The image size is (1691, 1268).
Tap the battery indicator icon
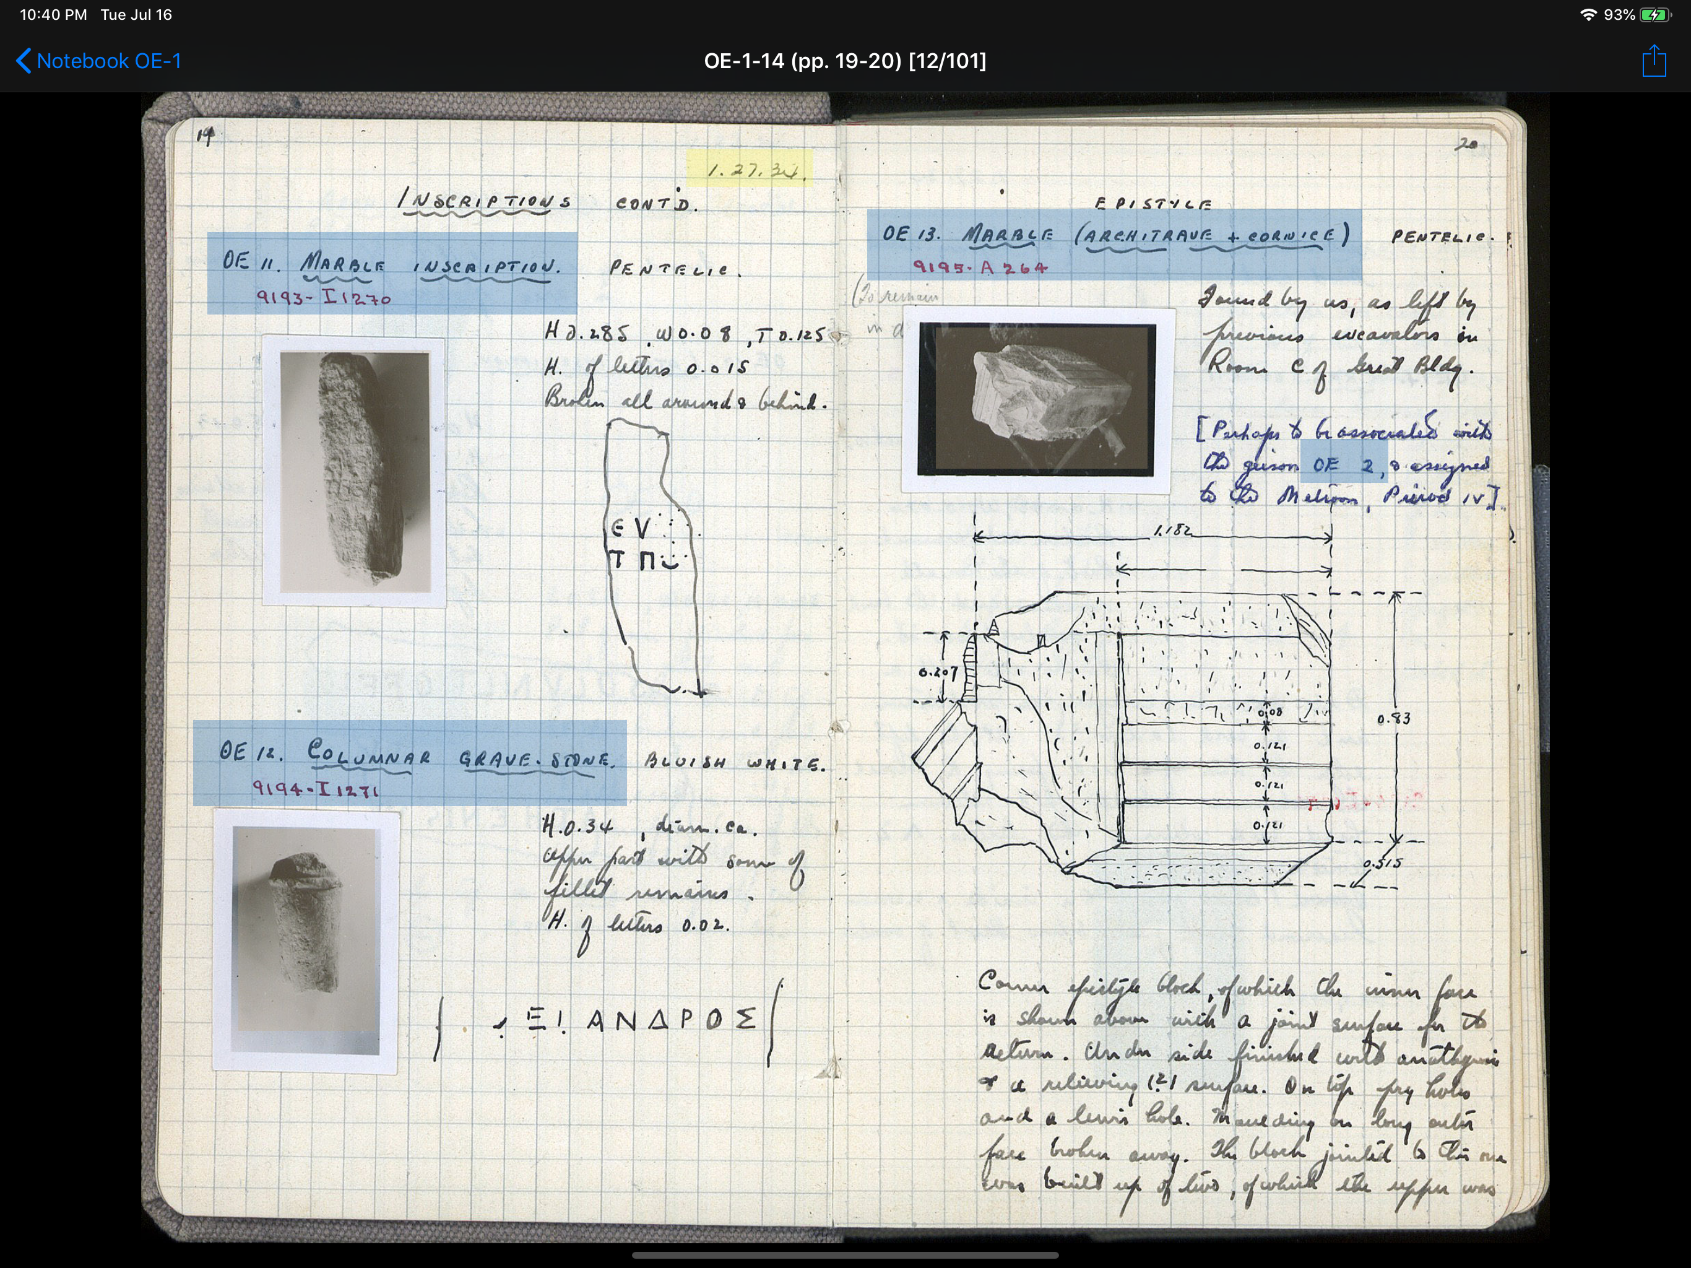click(1656, 14)
